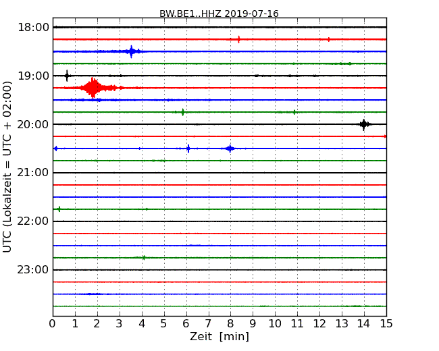439x351 pixels.
Task: Click the green spike near minute 5.8
Action: [182, 112]
